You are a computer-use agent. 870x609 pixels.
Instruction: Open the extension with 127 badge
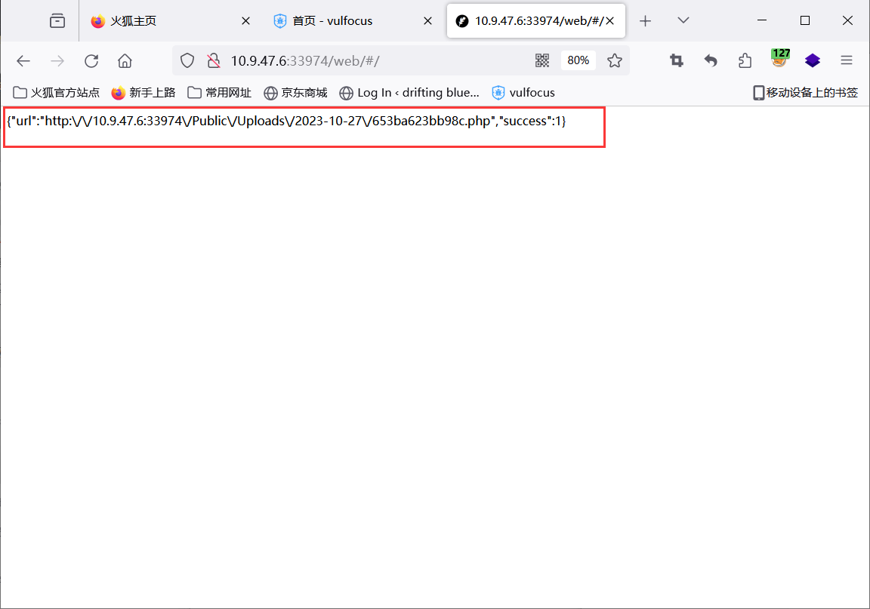[779, 58]
